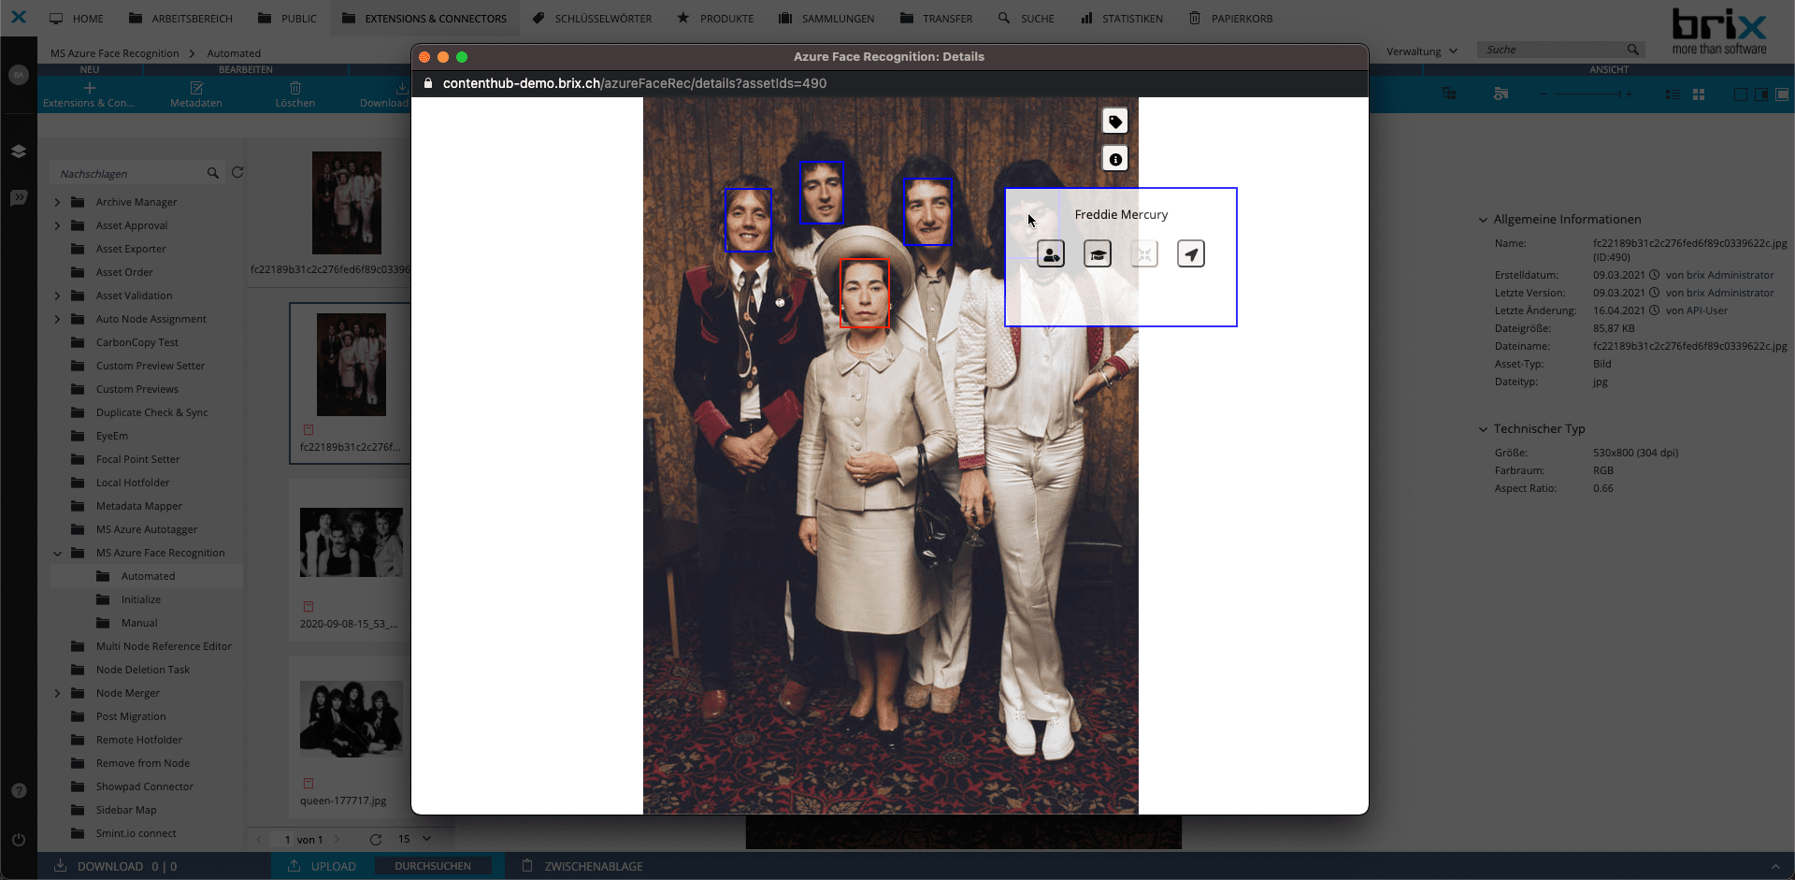Click the graduation cap train icon
This screenshot has width=1795, height=880.
1098,254
